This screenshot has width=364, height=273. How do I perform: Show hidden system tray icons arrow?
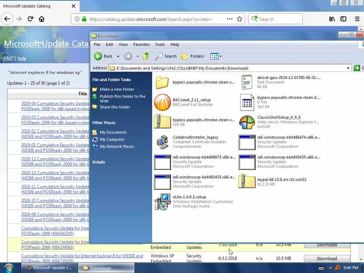pos(330,268)
